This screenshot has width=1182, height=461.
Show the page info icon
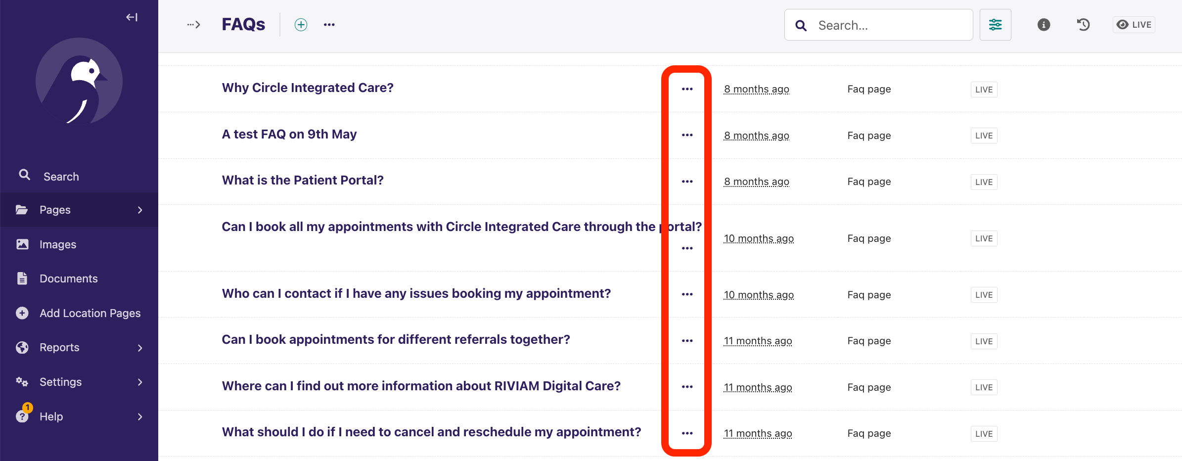(x=1044, y=25)
